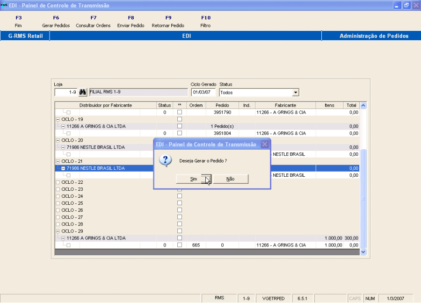Open the F10 Filtro option

[x=206, y=22]
